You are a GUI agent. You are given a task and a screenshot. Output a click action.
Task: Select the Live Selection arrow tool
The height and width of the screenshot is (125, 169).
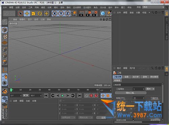pyautogui.click(x=21, y=13)
